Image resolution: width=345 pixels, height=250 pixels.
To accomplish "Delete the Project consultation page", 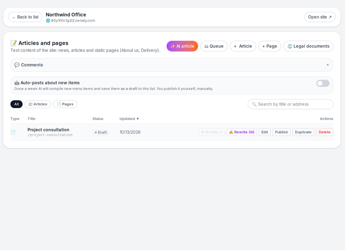I will pyautogui.click(x=325, y=132).
